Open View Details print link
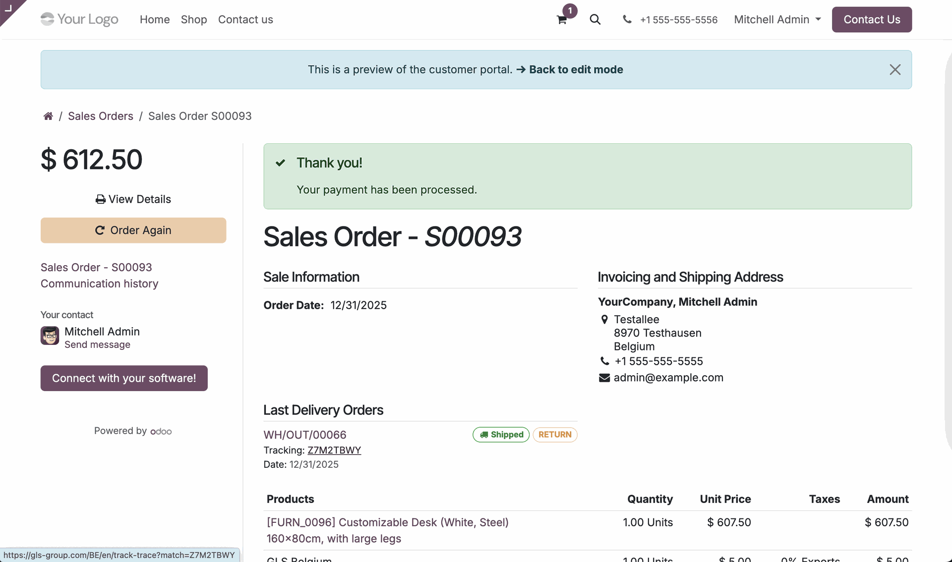Viewport: 952px width, 562px height. point(133,199)
